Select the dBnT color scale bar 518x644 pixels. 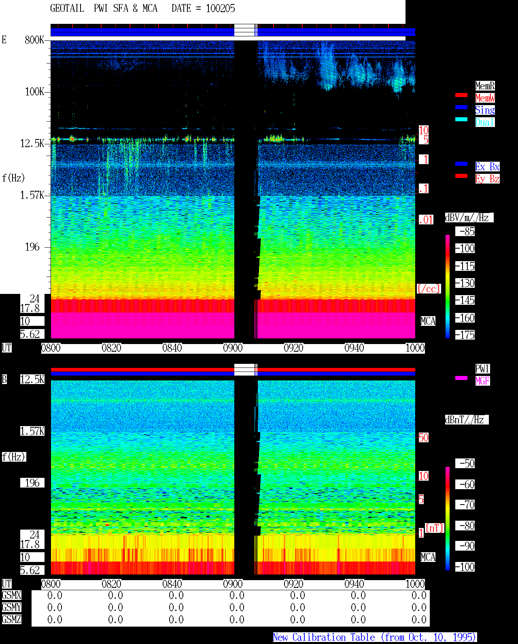coord(448,519)
